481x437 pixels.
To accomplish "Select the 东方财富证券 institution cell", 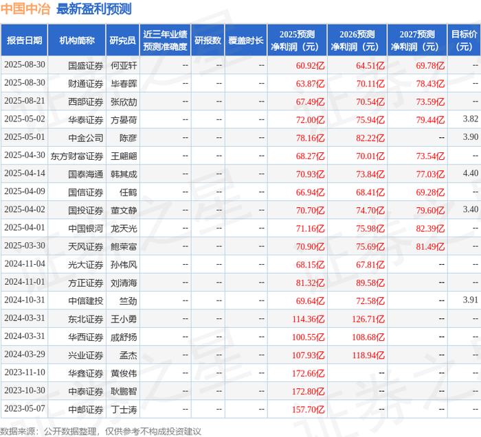I will [x=77, y=156].
